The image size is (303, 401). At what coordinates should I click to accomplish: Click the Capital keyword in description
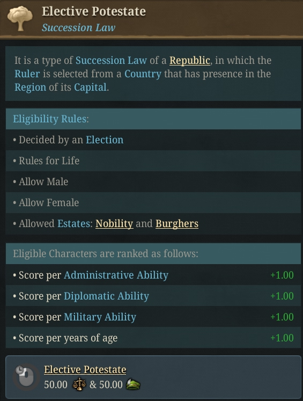[x=90, y=88]
